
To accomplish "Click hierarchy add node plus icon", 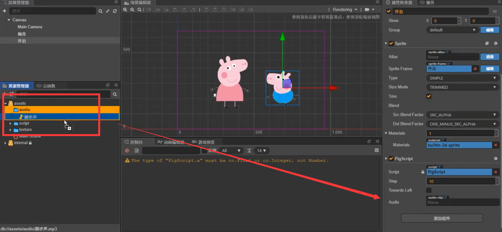I will coord(4,11).
